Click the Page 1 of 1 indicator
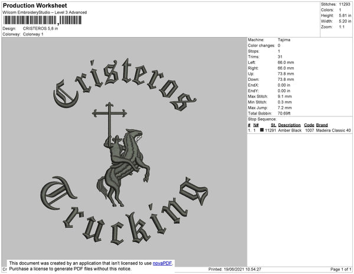The height and width of the screenshot is (274, 354). click(340, 269)
